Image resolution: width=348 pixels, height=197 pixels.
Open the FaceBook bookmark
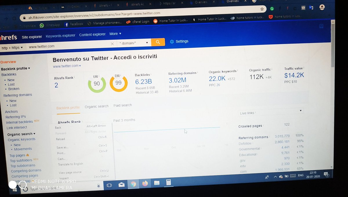74,24
